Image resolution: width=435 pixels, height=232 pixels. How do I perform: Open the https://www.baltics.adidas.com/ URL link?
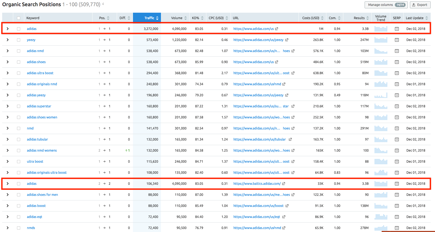[257, 184]
